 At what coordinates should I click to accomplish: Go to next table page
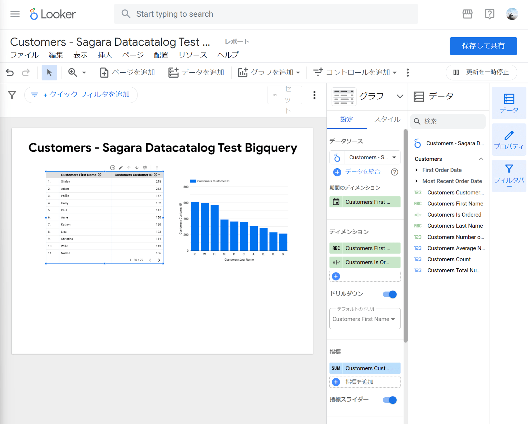click(159, 260)
